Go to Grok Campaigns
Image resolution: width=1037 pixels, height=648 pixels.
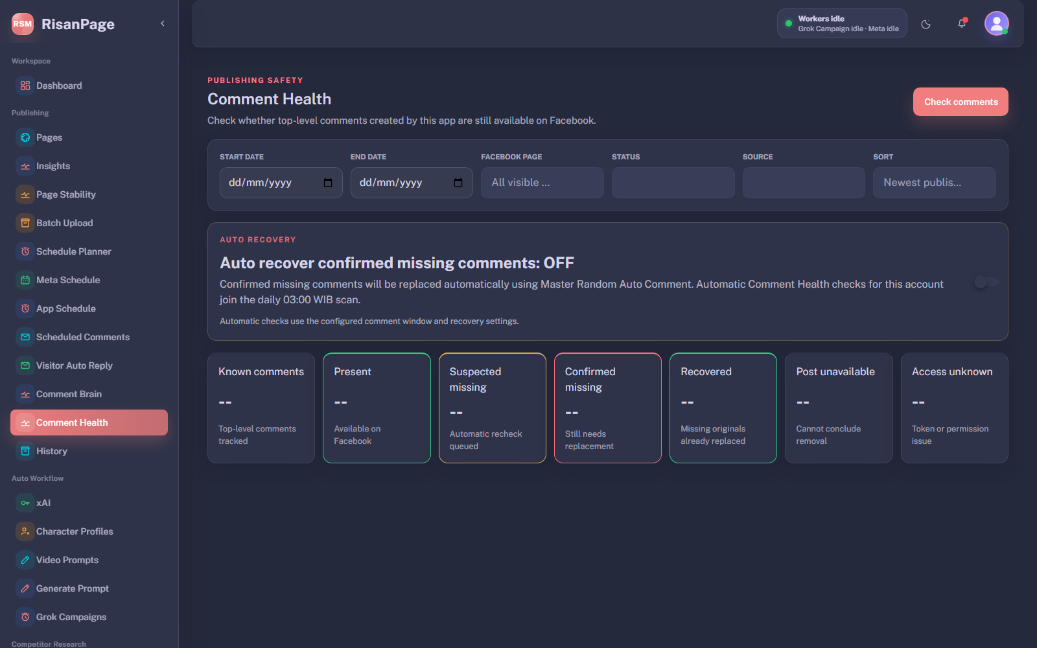(x=89, y=617)
